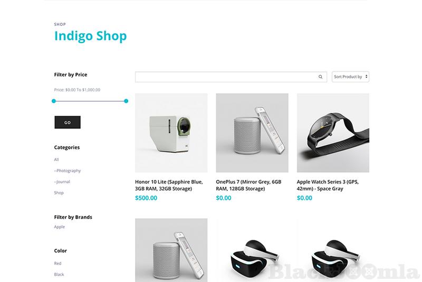Click the Apple Watch Series 3 title
This screenshot has width=422, height=282.
click(x=328, y=185)
